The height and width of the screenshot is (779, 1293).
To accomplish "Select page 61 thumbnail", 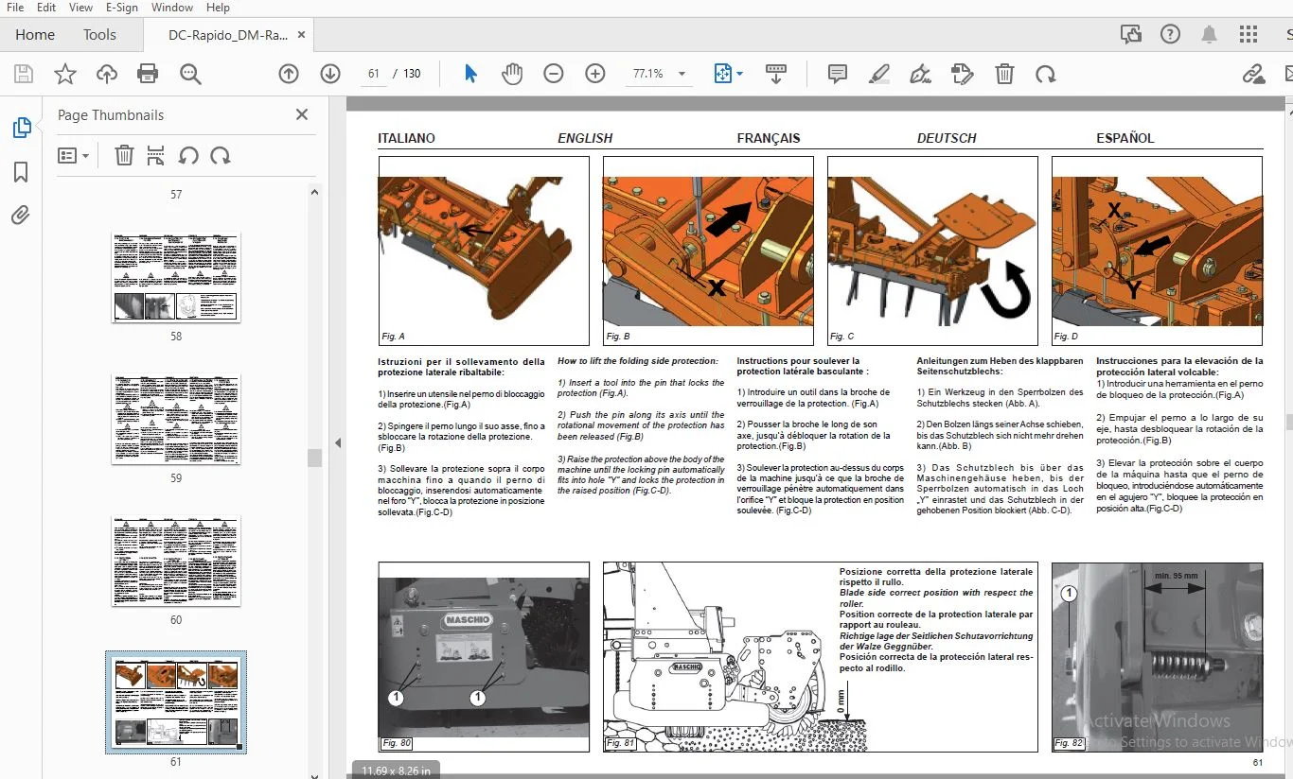I will tap(176, 701).
